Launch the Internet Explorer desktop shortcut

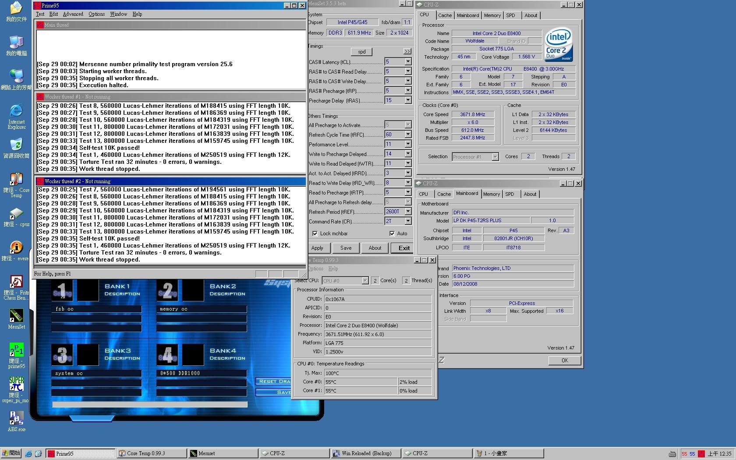(16, 117)
